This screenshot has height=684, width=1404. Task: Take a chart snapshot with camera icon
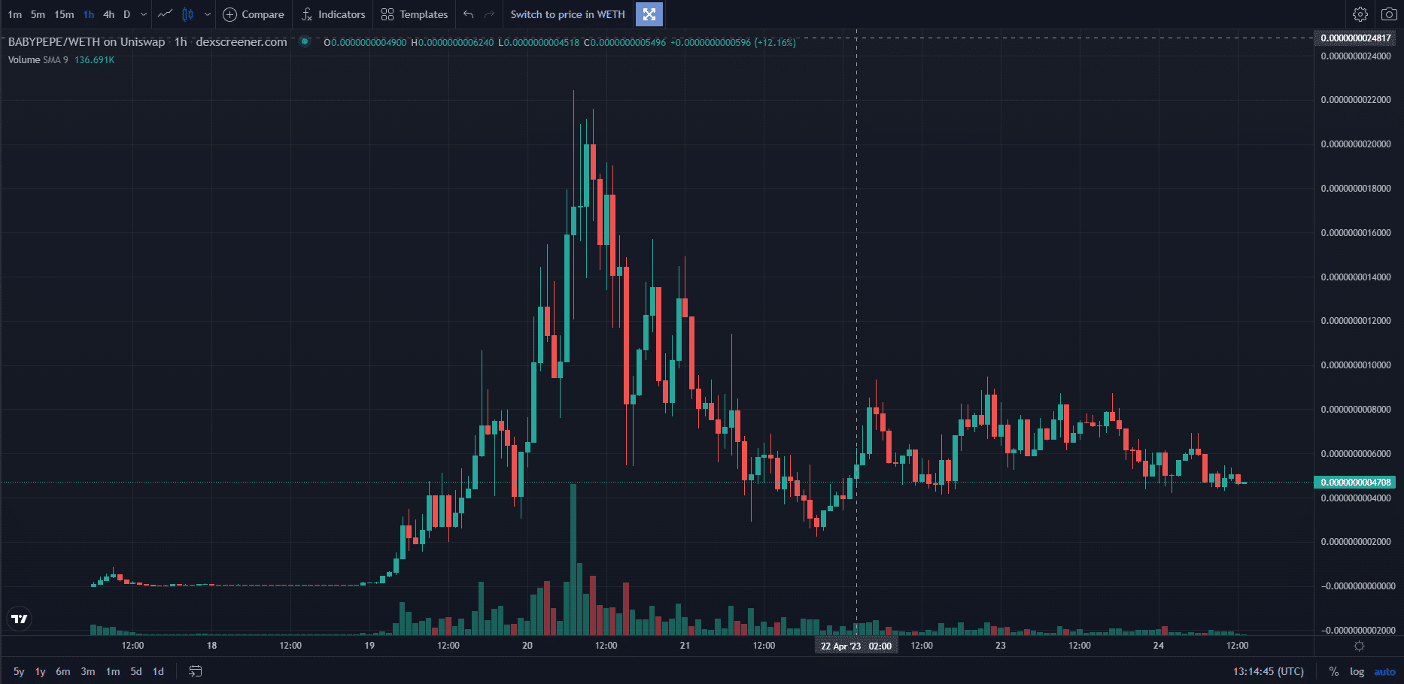click(1389, 14)
